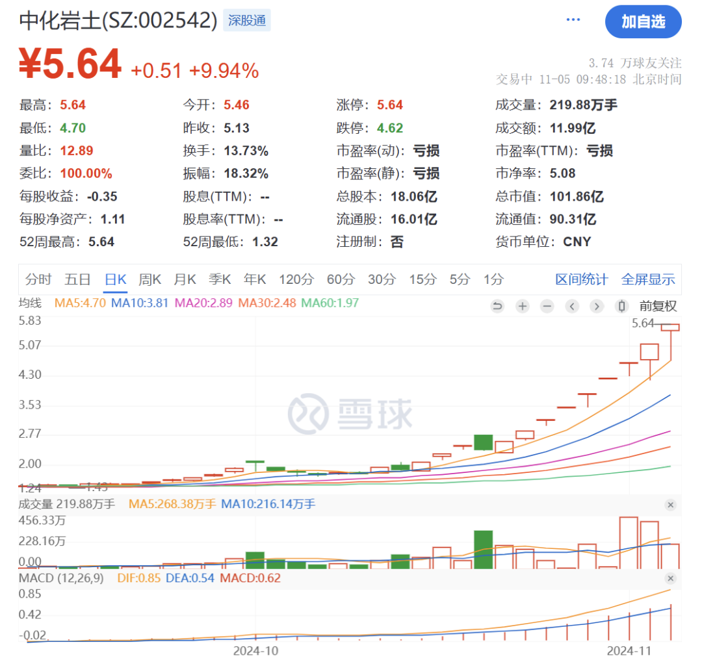Click the MA20:2.89 moving average label
The height and width of the screenshot is (662, 702).
click(x=203, y=303)
